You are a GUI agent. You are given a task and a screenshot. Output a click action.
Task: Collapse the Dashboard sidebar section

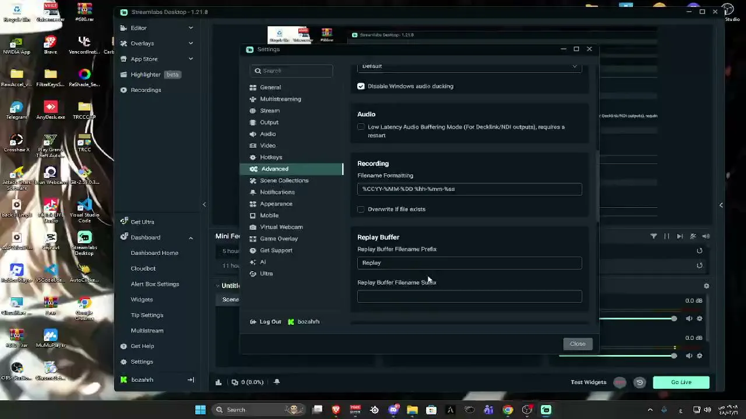click(x=191, y=237)
